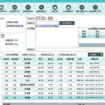The image size is (105, 105).
Task: Click the 金额 column header
Action: click(80, 59)
